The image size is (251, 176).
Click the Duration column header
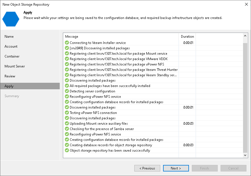point(187,37)
